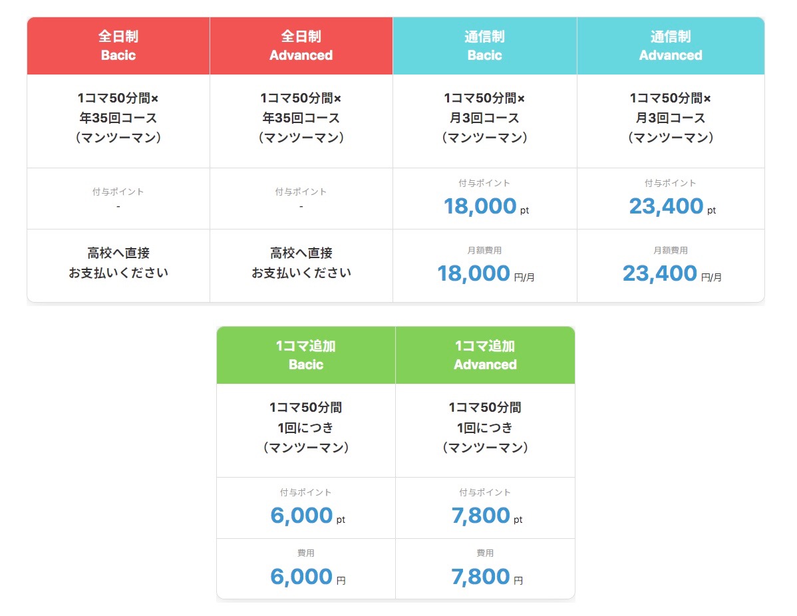797x616 pixels.
Task: Select the 23,400 円/月 monthly fee
Action: pyautogui.click(x=660, y=273)
